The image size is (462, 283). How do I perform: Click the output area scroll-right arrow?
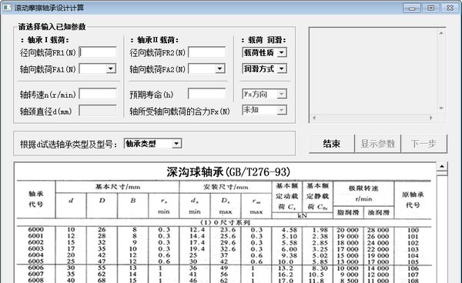[431, 118]
